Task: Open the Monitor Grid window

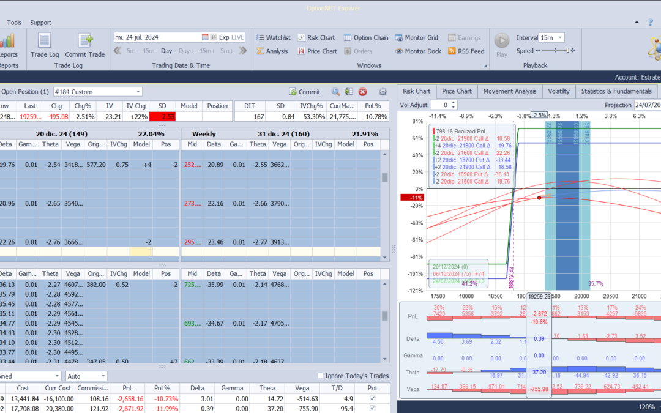Action: coord(417,37)
